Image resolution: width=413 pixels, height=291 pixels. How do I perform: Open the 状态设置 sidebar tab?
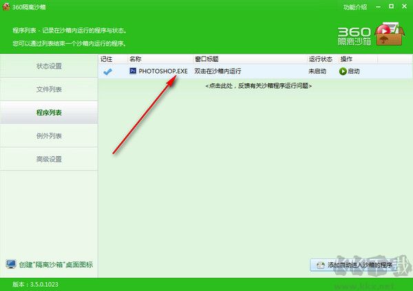tap(49, 66)
